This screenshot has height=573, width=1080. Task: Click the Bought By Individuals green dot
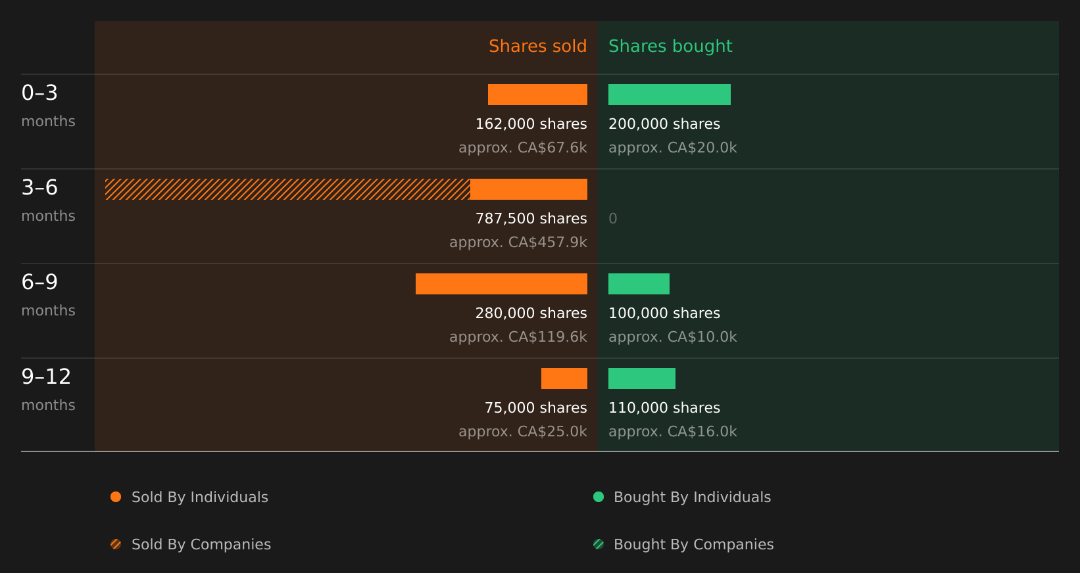coord(599,497)
